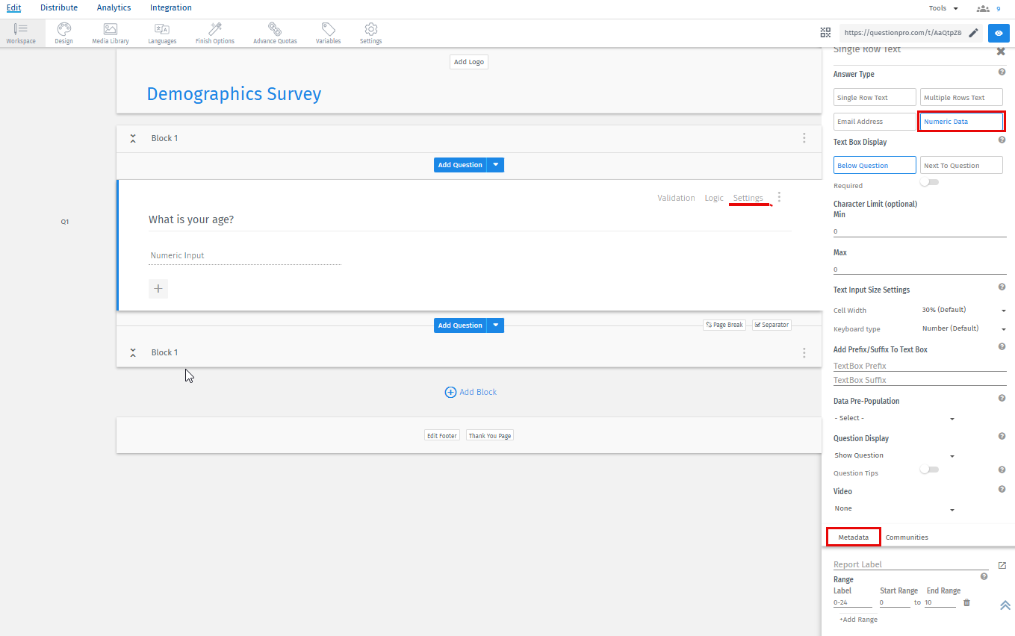Click the pencil icon beside the survey URL

point(973,33)
